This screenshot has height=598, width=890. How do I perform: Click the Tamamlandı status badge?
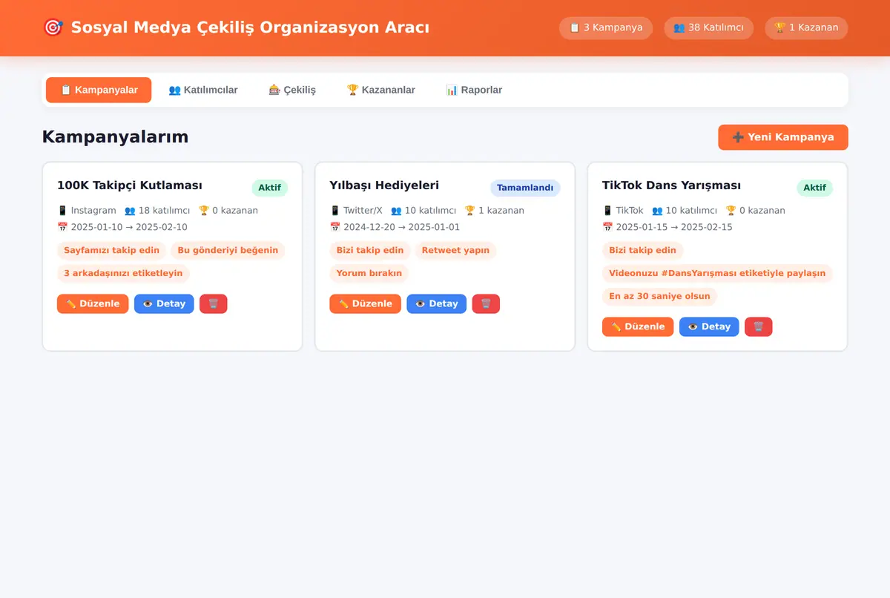(x=525, y=188)
